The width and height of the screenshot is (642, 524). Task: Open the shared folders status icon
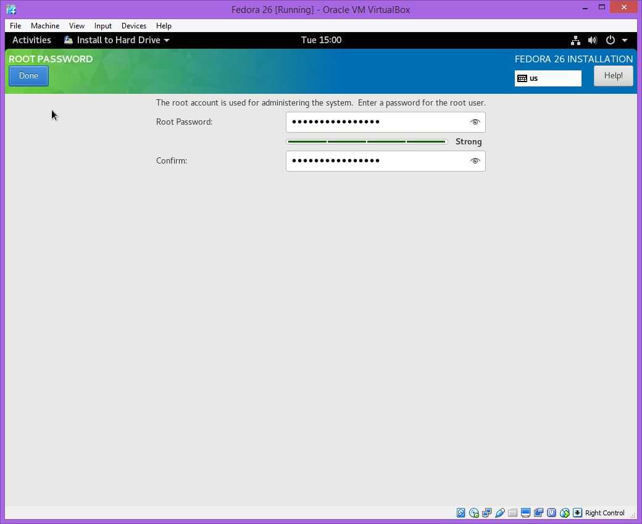(x=512, y=512)
